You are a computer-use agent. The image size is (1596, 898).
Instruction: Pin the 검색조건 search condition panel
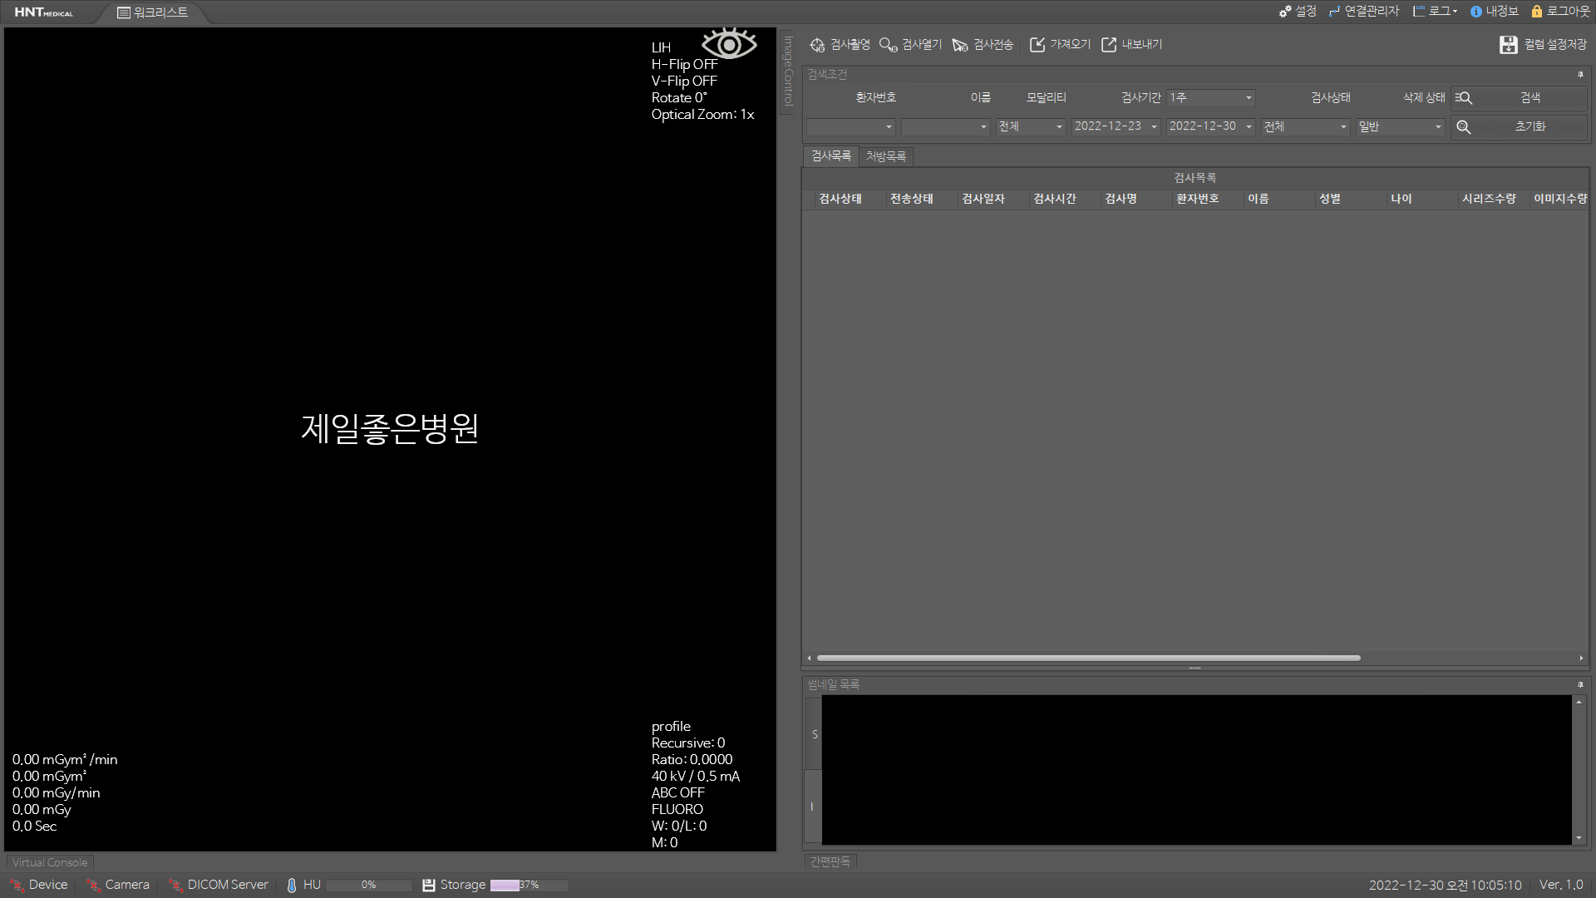click(x=1580, y=75)
